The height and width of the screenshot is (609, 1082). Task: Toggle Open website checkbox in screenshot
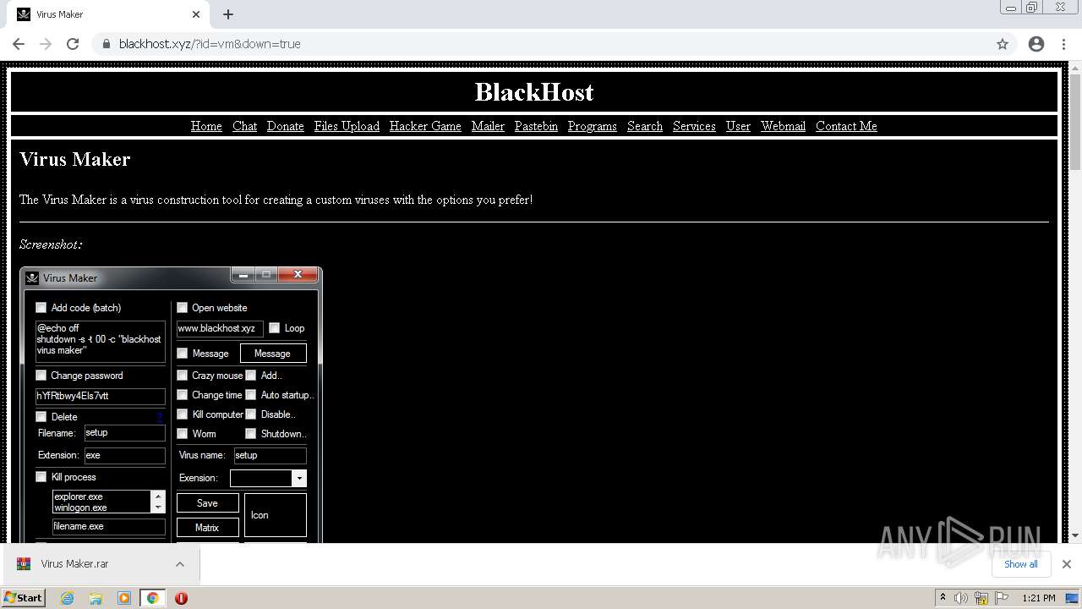tap(183, 308)
